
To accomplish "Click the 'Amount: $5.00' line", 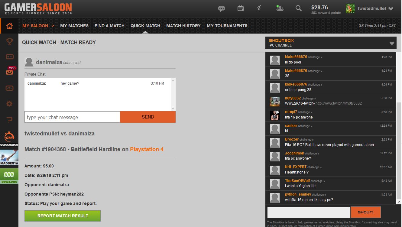I will (39, 166).
